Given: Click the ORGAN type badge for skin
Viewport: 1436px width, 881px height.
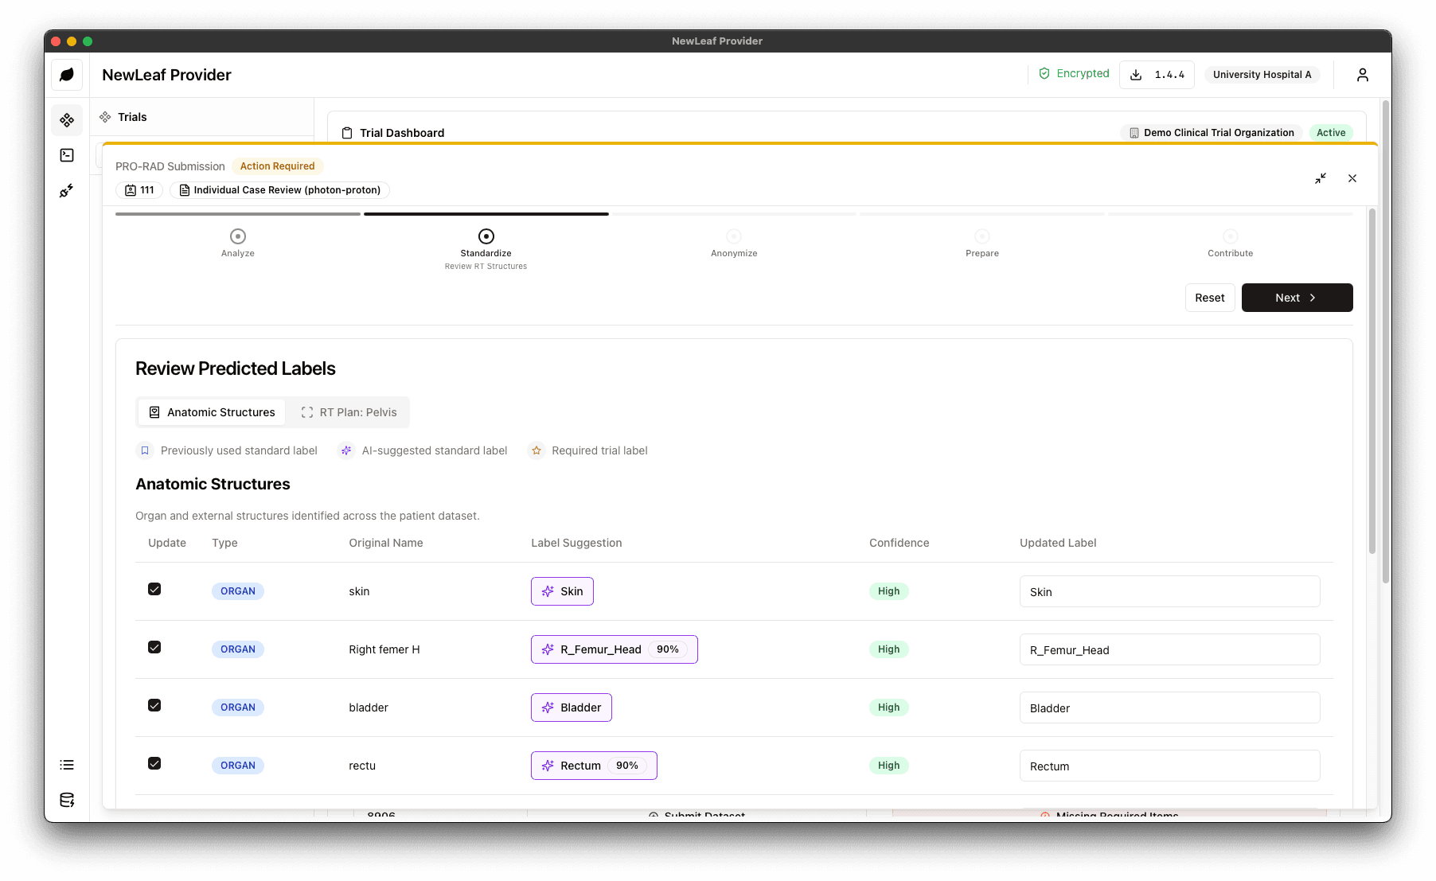Looking at the screenshot, I should (238, 591).
